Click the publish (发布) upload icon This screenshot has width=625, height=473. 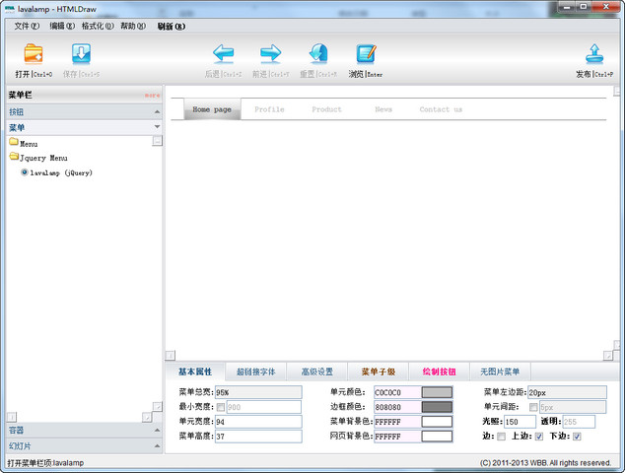coord(594,54)
